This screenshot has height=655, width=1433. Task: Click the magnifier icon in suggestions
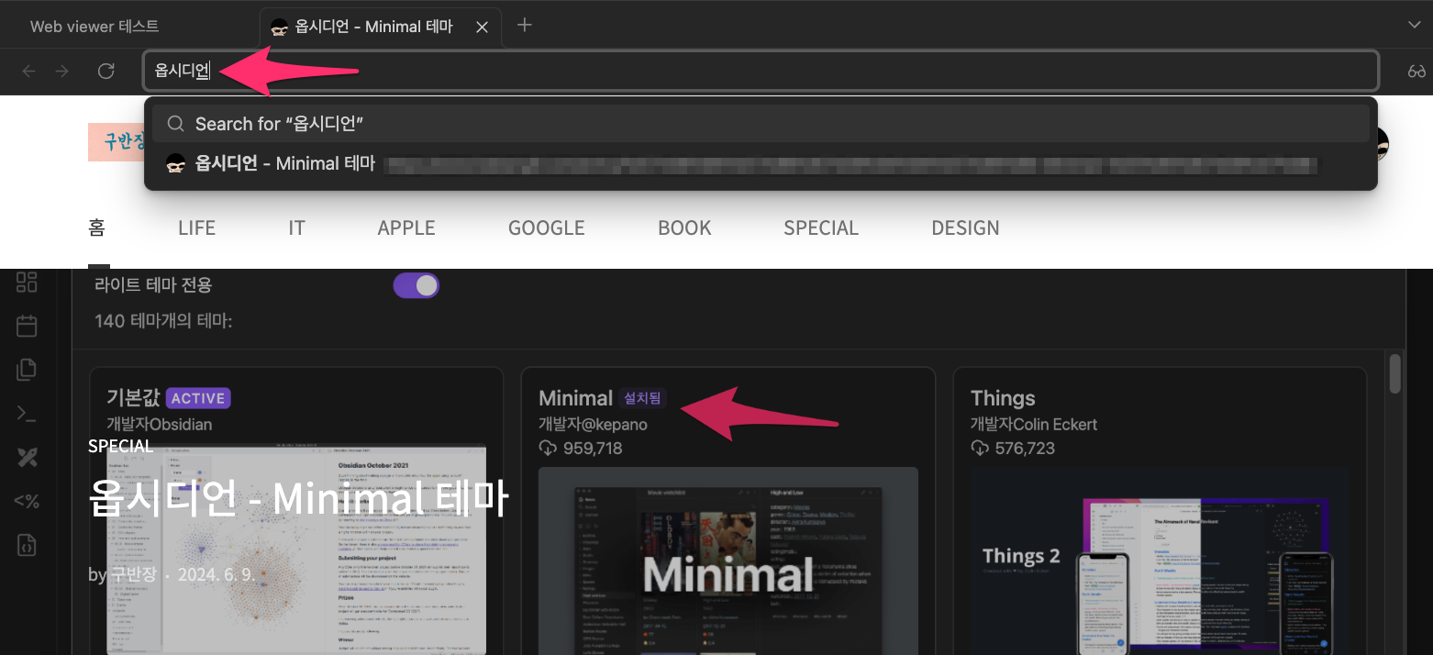(175, 124)
